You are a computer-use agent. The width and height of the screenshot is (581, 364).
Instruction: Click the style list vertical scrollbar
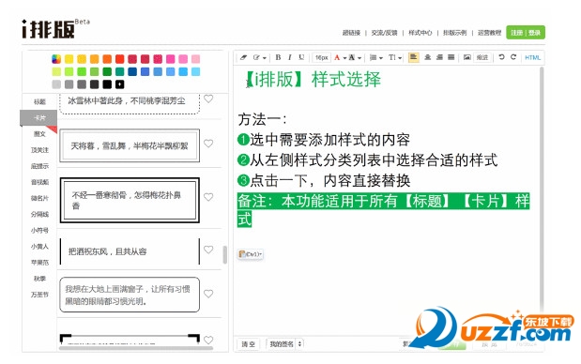(225, 255)
